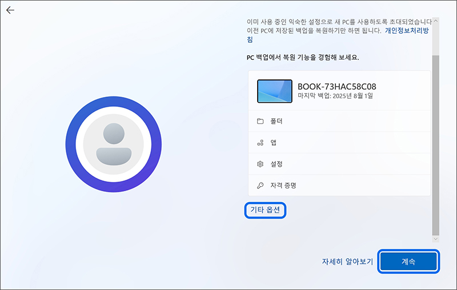The height and width of the screenshot is (290, 457).
Task: Click the apps icon beside 앱
Action: pyautogui.click(x=260, y=143)
